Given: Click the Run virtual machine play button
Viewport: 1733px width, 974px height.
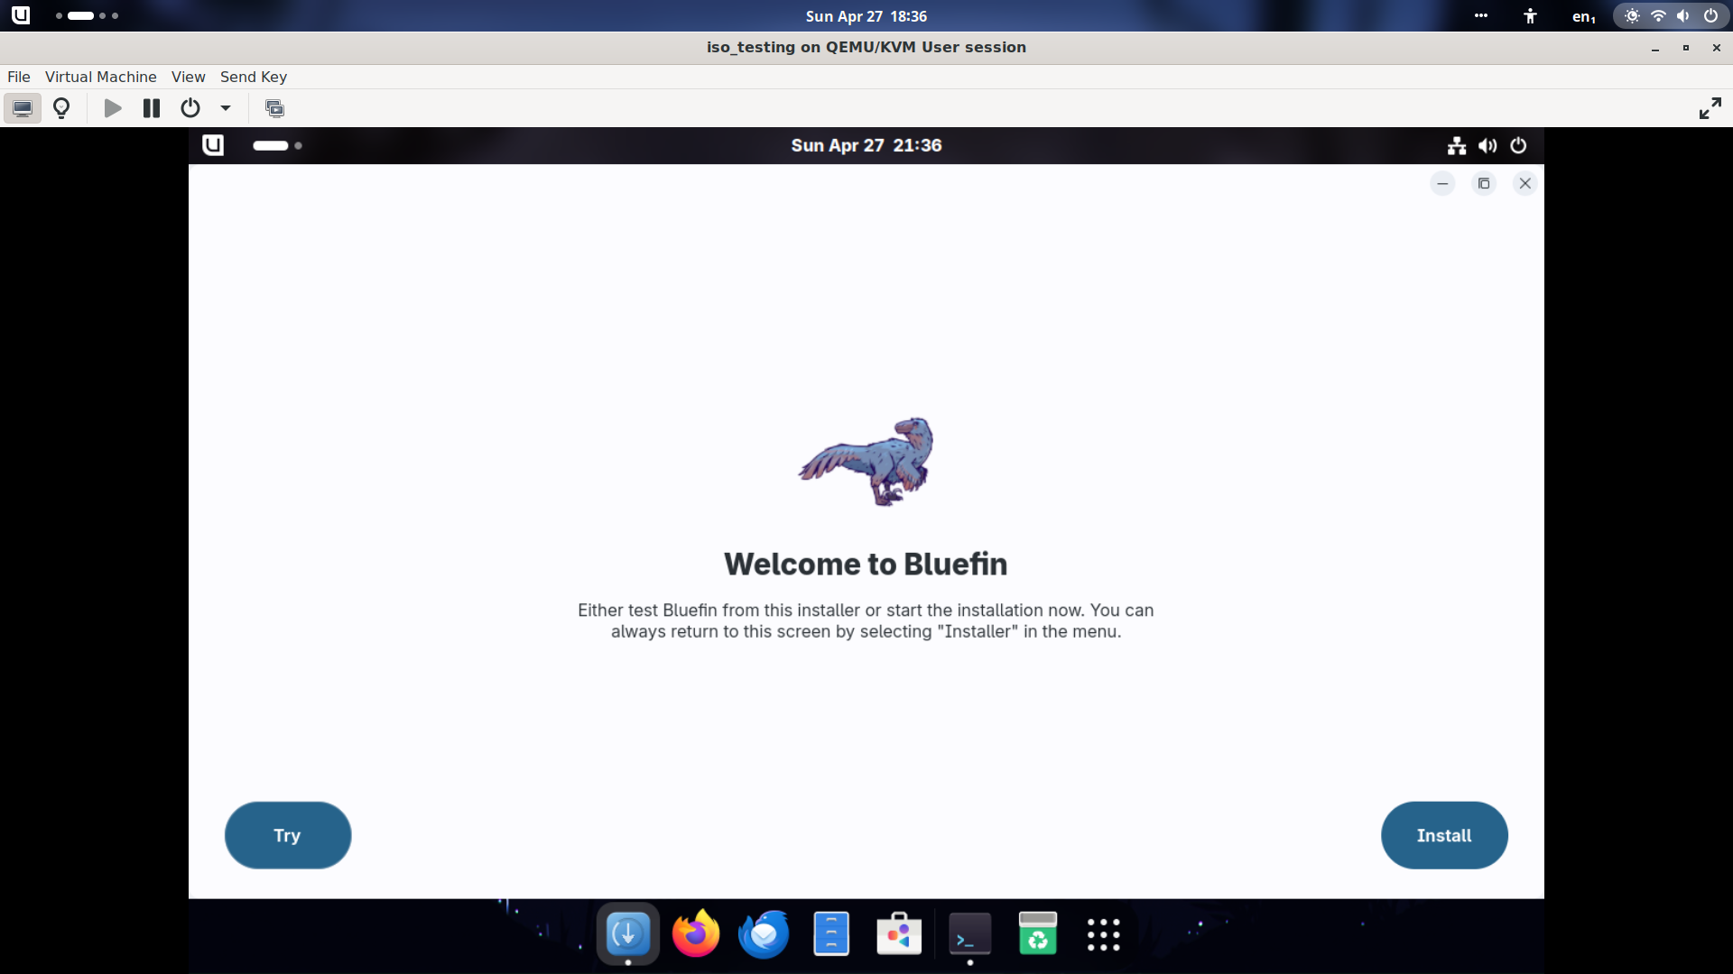Looking at the screenshot, I should click(113, 108).
